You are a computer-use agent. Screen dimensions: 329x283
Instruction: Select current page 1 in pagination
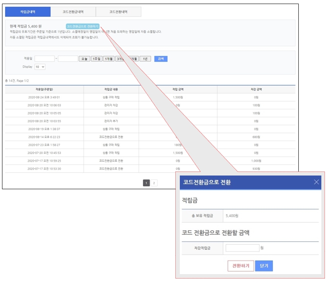tap(146, 183)
